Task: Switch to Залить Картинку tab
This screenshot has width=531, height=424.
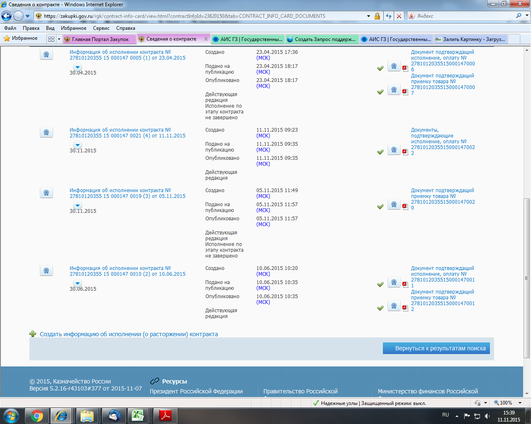Action: [471, 39]
